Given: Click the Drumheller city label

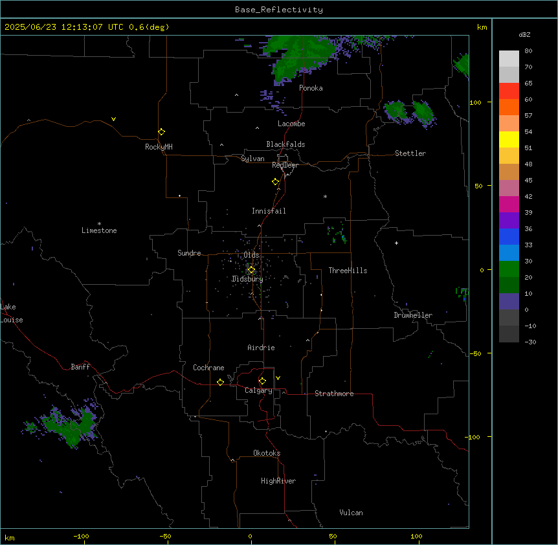Looking at the screenshot, I should pos(413,315).
